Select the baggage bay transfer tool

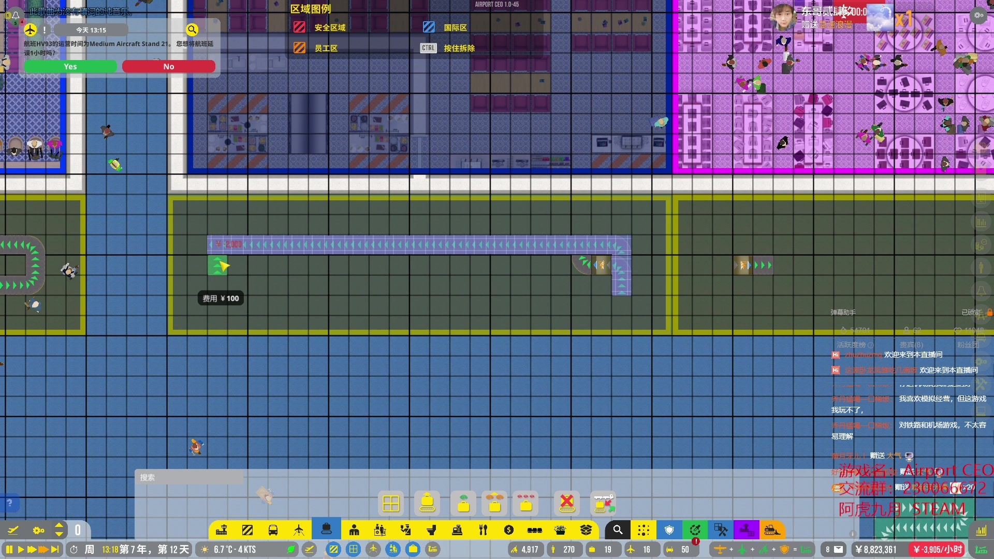tap(603, 503)
